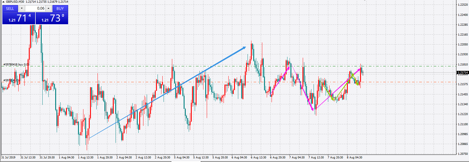Increase lot volume with the up arrow
This screenshot has height=162, width=469.
49,9
